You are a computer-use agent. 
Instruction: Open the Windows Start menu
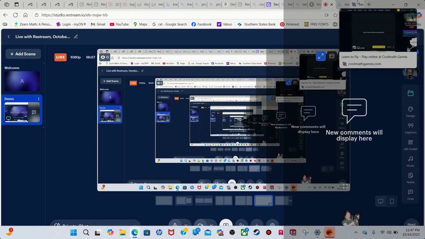click(73, 232)
